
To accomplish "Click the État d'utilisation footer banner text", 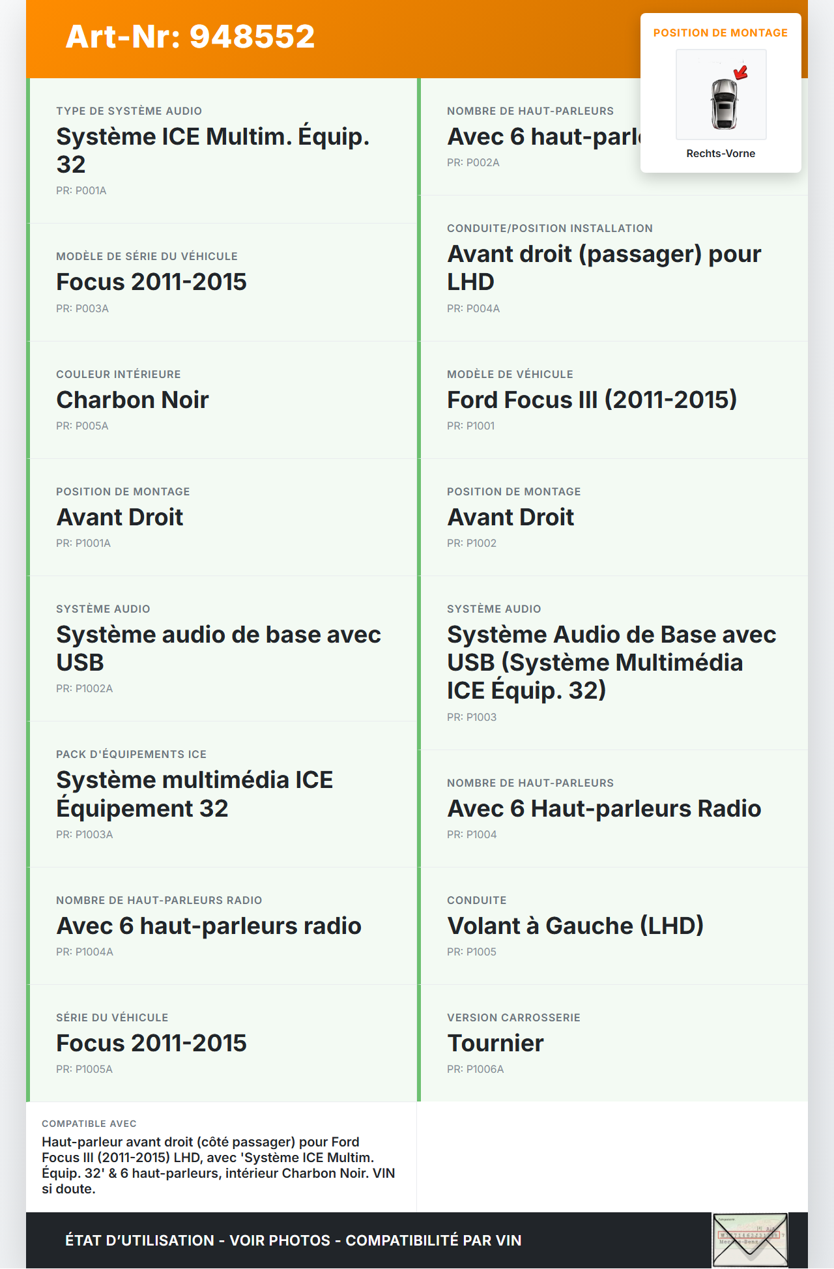I will pos(293,1240).
